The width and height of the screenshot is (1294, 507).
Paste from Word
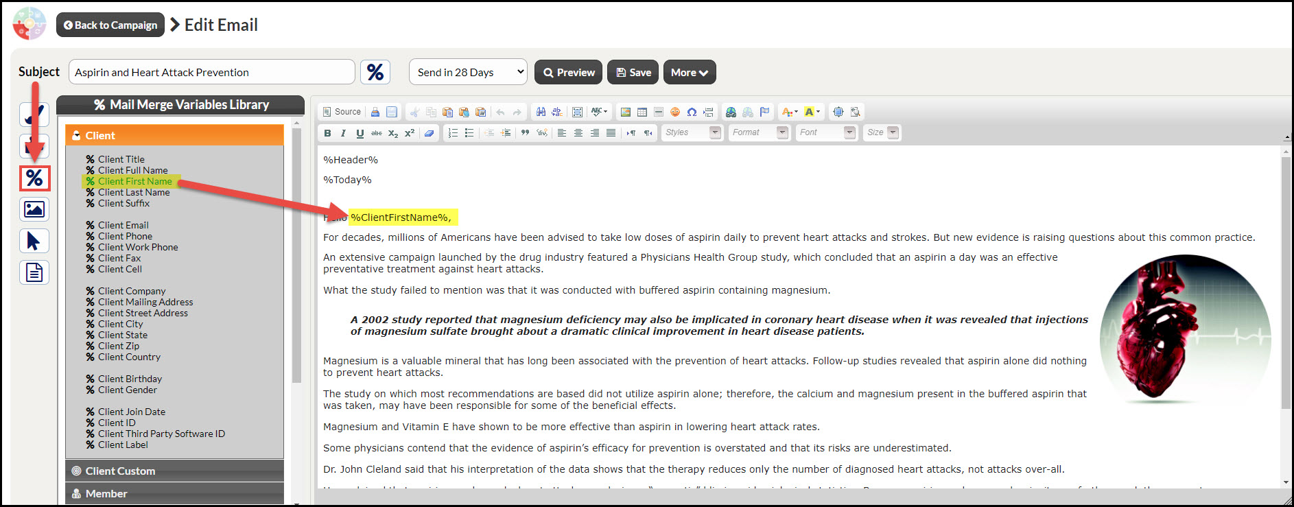pos(480,112)
